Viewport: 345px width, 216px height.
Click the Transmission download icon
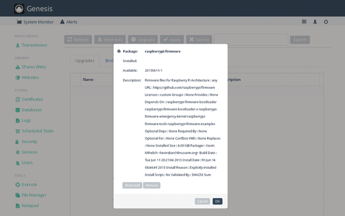pos(18,45)
